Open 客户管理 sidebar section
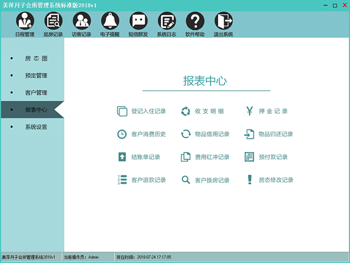This screenshot has height=263, width=350. (x=36, y=93)
